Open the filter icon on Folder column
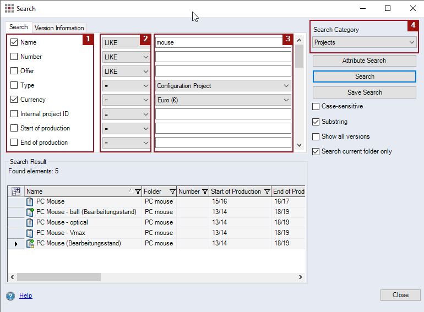Image resolution: width=424 pixels, height=312 pixels. 172,191
